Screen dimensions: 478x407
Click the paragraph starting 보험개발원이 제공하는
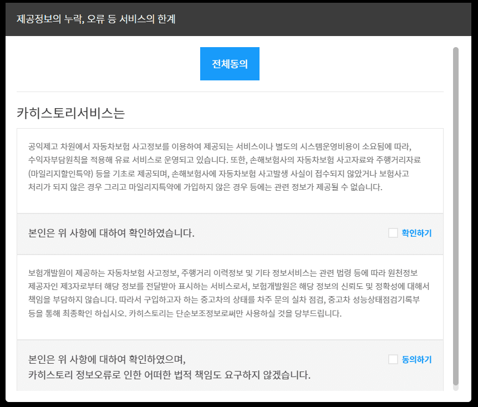228,293
